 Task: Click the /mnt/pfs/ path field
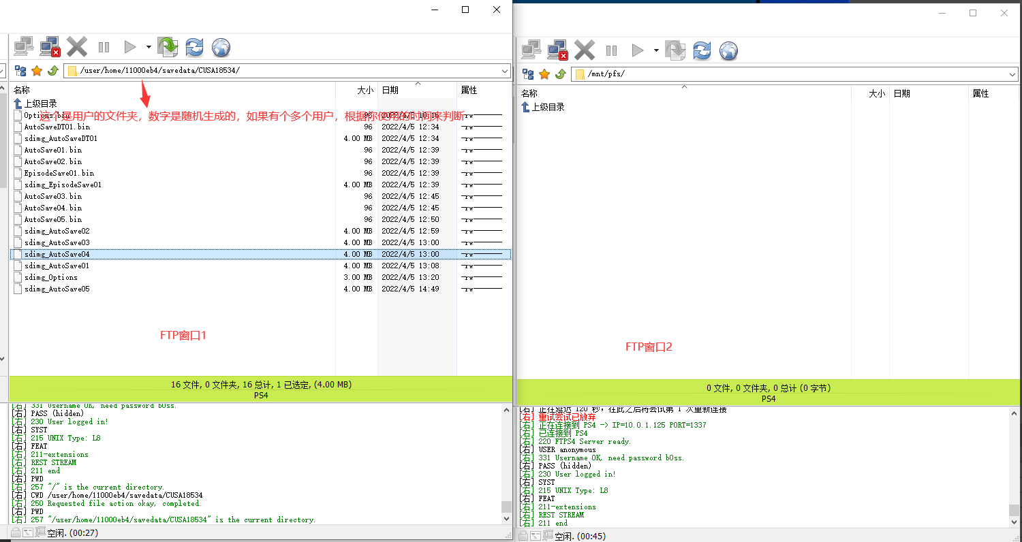pos(794,74)
